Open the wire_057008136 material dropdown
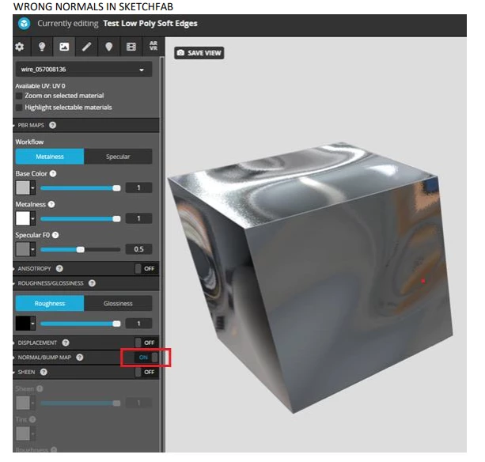 pyautogui.click(x=84, y=70)
